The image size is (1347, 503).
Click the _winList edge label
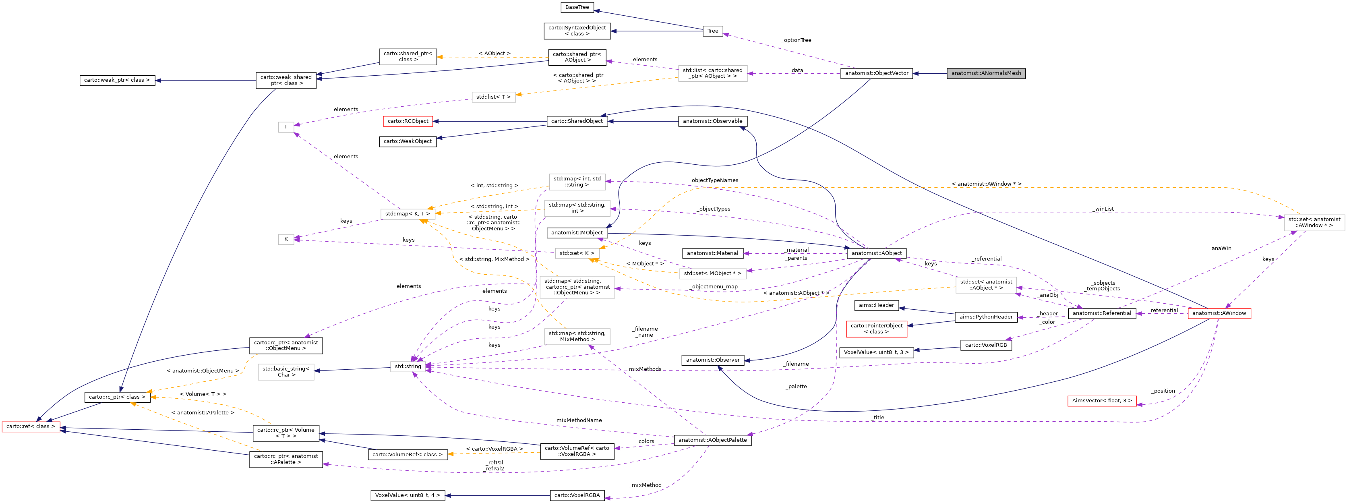(x=1103, y=210)
